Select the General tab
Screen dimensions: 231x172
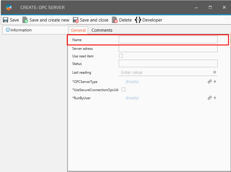click(x=78, y=30)
